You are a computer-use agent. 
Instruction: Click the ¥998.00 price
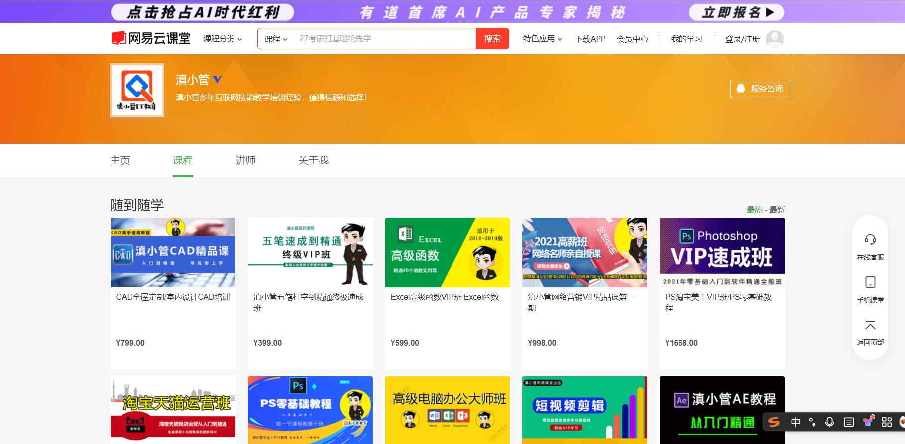click(x=542, y=343)
